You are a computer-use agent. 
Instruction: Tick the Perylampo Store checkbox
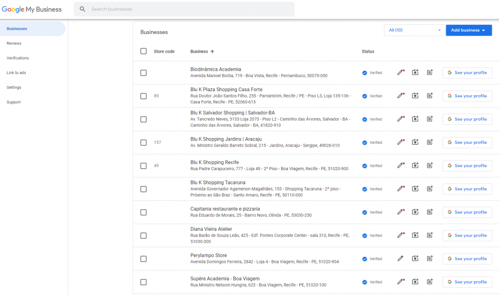coord(144,259)
